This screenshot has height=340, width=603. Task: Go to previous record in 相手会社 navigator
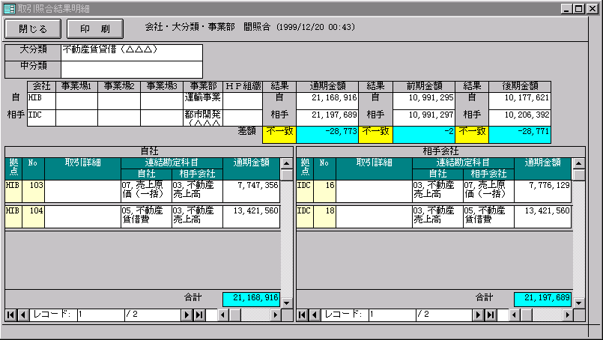315,315
